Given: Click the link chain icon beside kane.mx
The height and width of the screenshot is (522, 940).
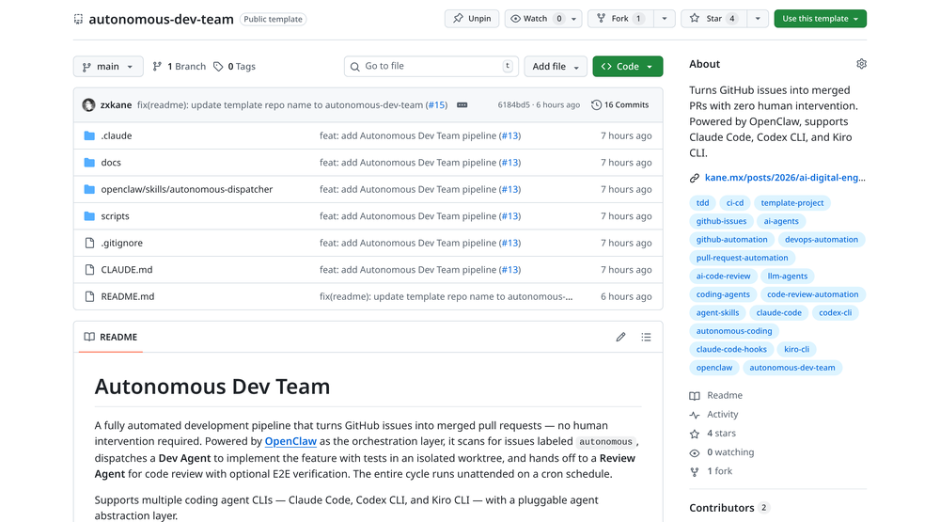Looking at the screenshot, I should 695,178.
